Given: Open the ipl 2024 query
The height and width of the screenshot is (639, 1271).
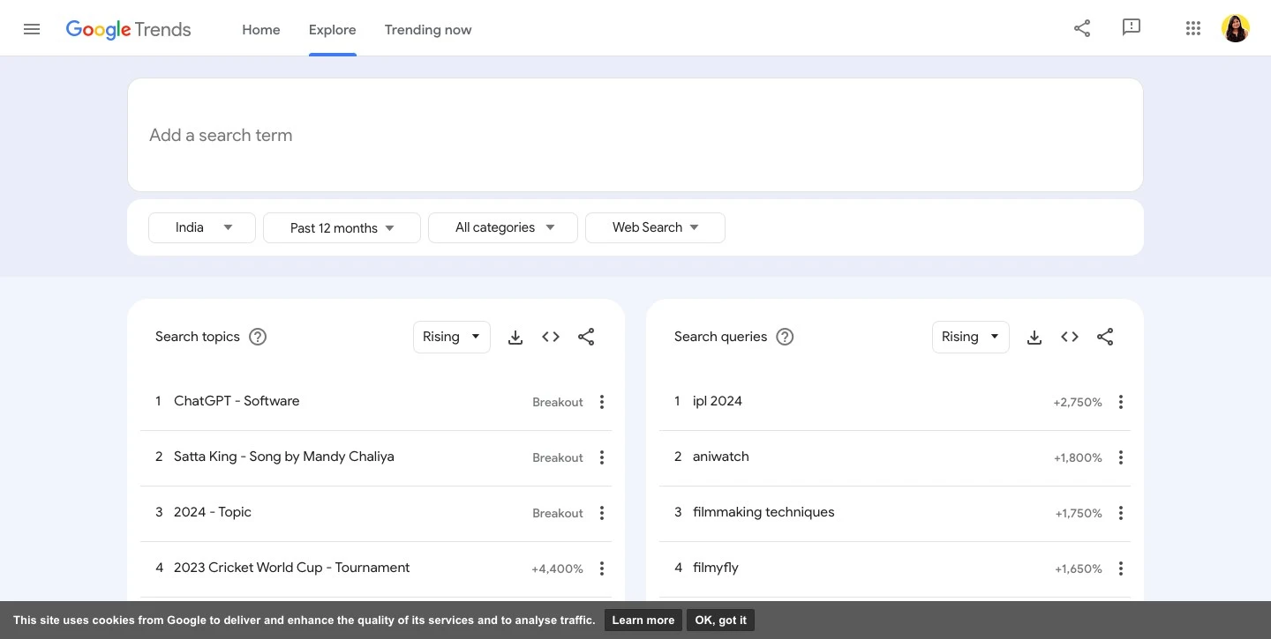Looking at the screenshot, I should click(718, 401).
